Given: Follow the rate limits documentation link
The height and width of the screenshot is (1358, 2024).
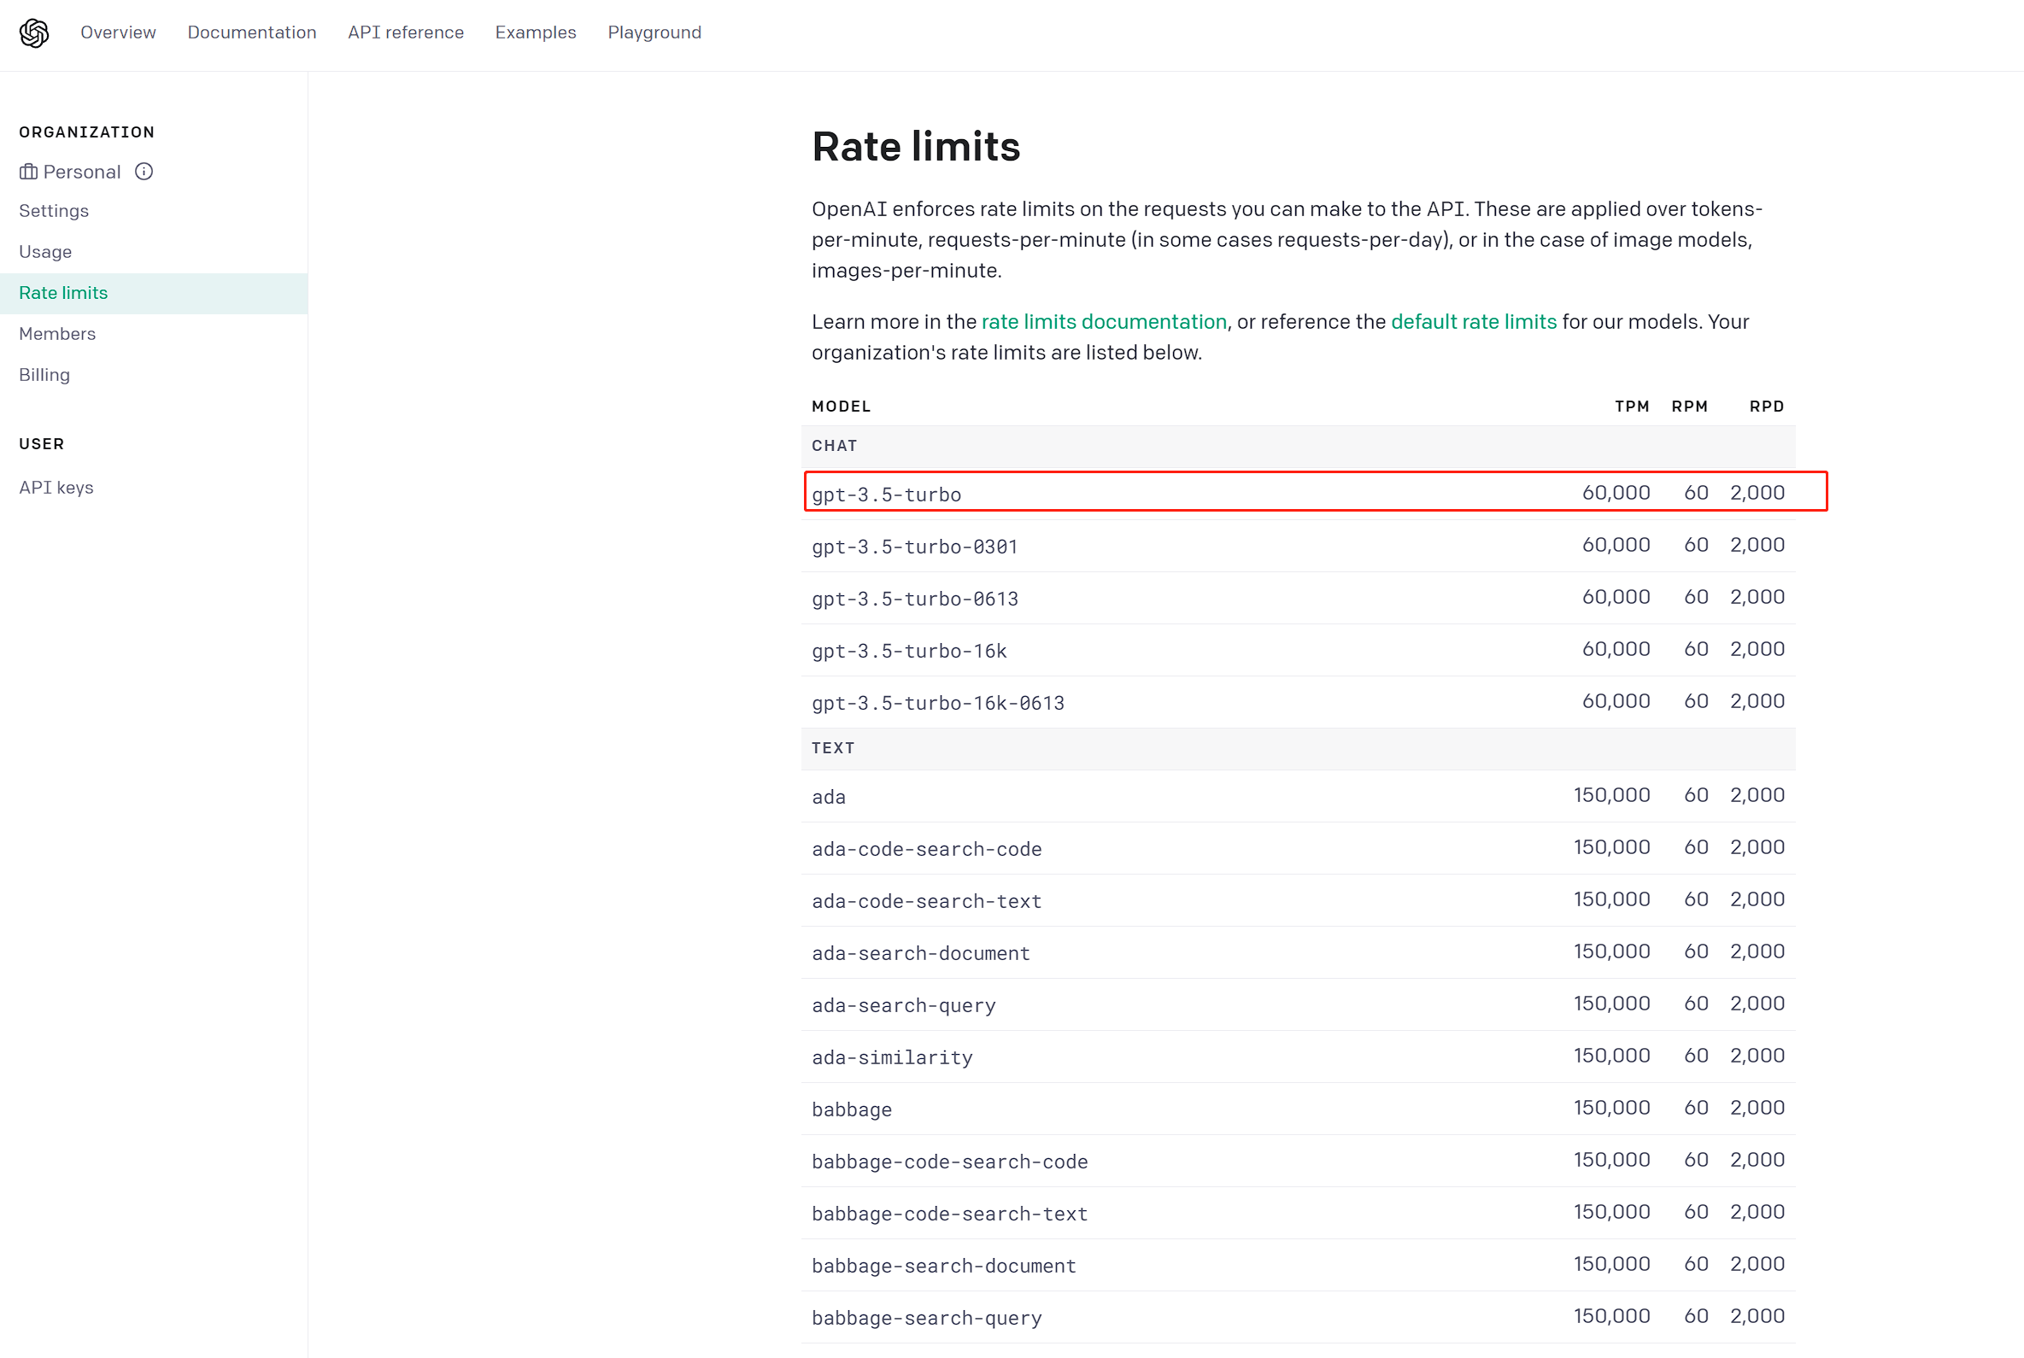Looking at the screenshot, I should (1103, 322).
